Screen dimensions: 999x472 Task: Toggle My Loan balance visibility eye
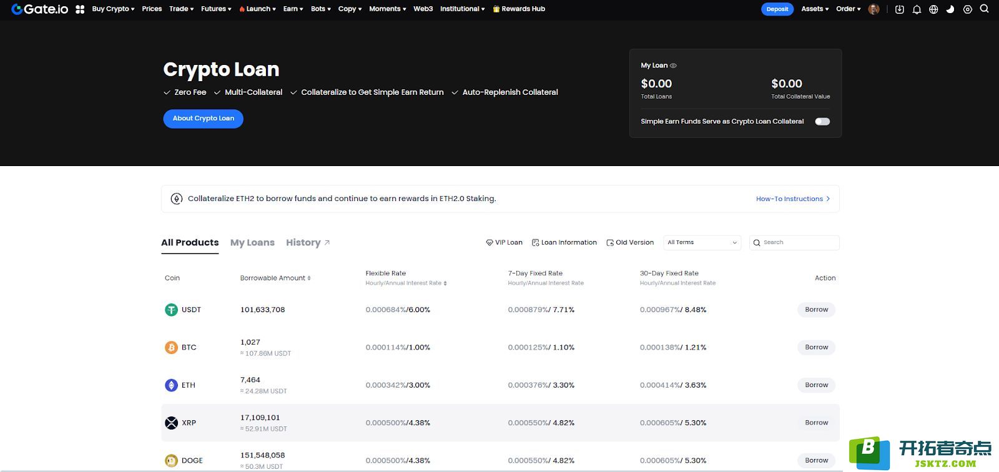click(673, 66)
